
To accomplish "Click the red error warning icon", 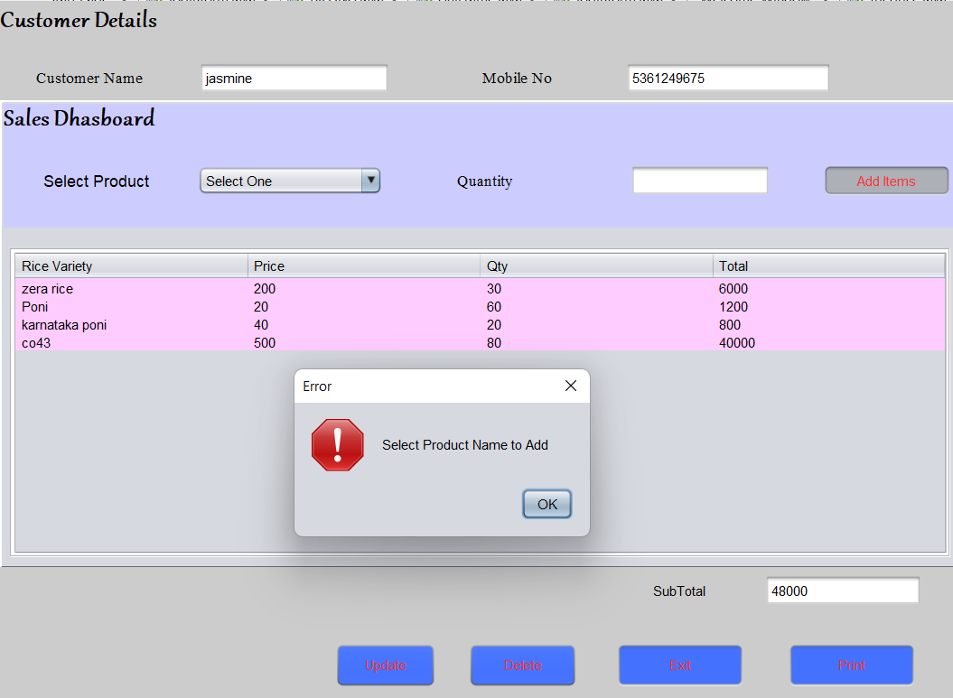I will point(337,445).
